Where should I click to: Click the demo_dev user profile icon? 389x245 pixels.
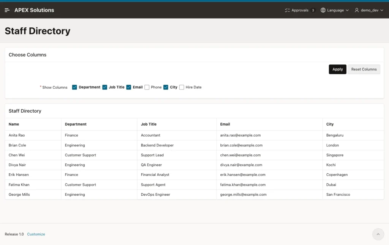[x=357, y=10]
